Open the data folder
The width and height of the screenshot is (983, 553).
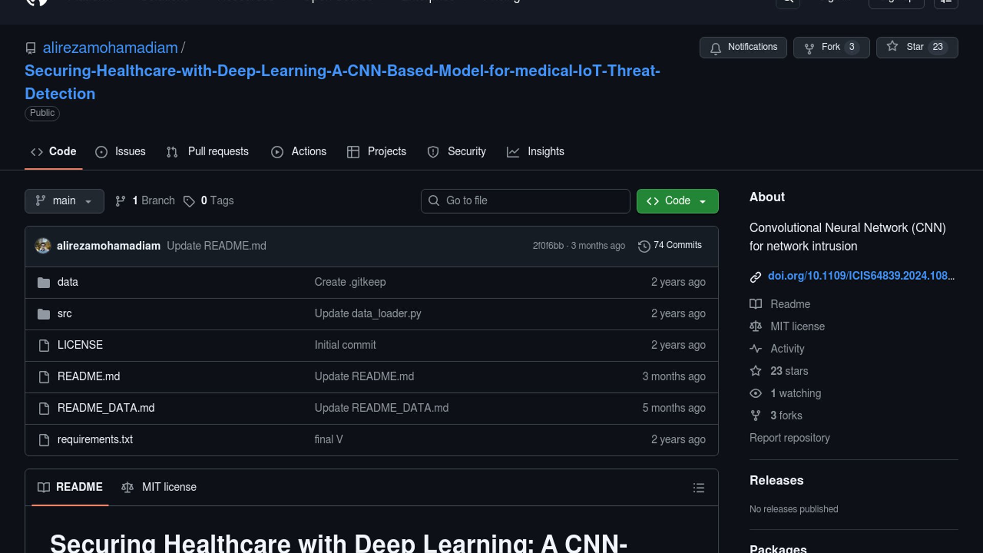click(68, 282)
